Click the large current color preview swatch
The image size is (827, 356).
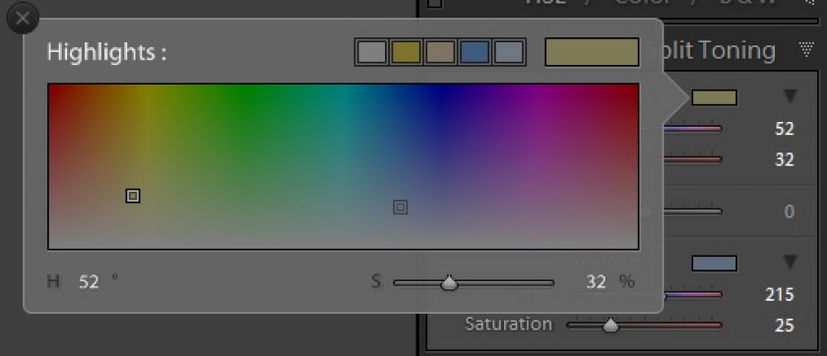tap(592, 51)
